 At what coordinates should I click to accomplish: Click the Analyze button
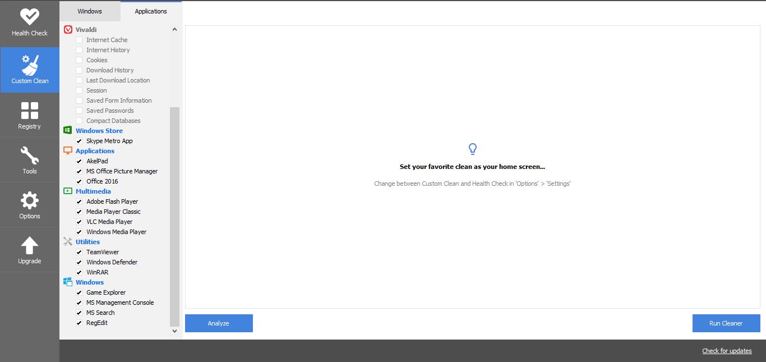(219, 323)
